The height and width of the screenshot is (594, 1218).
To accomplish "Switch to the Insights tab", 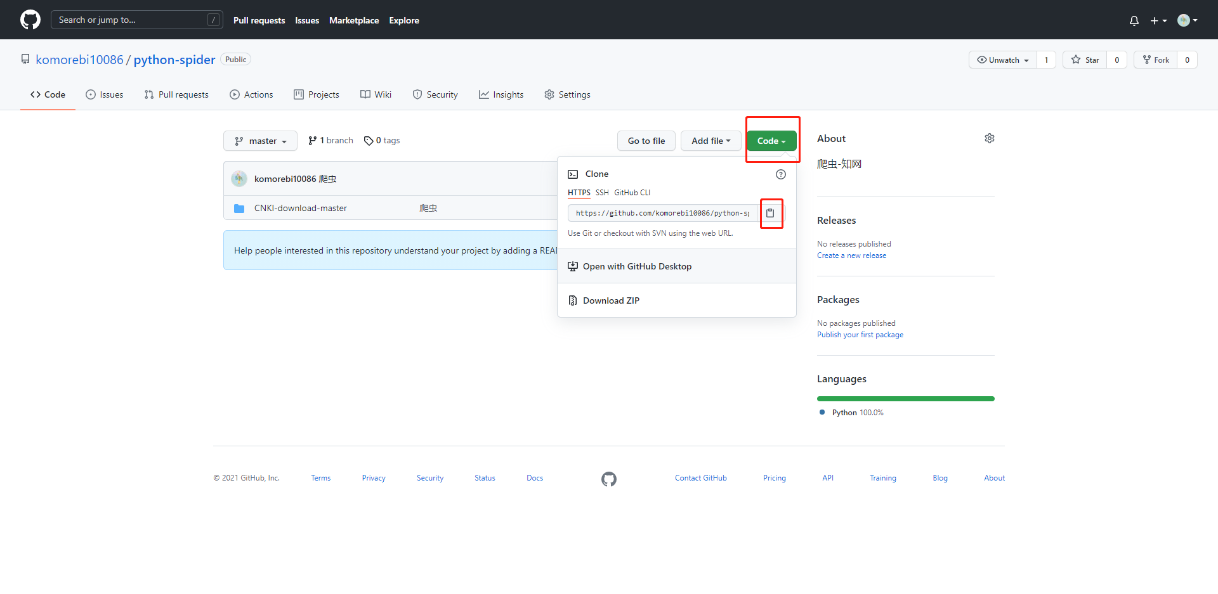I will click(x=501, y=94).
